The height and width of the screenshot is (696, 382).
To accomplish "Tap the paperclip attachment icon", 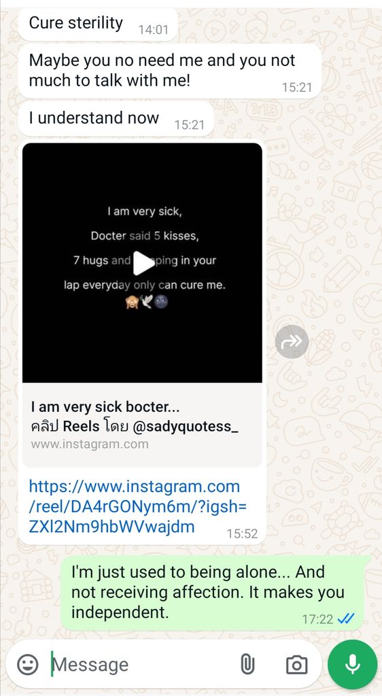I will (247, 665).
